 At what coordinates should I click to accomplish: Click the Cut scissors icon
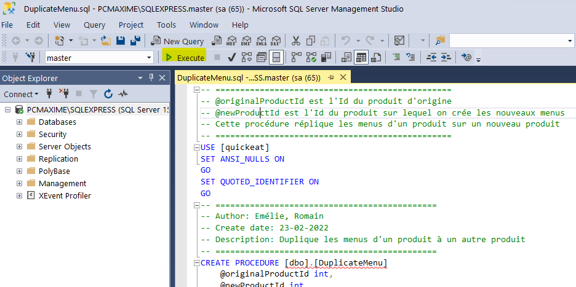296,41
